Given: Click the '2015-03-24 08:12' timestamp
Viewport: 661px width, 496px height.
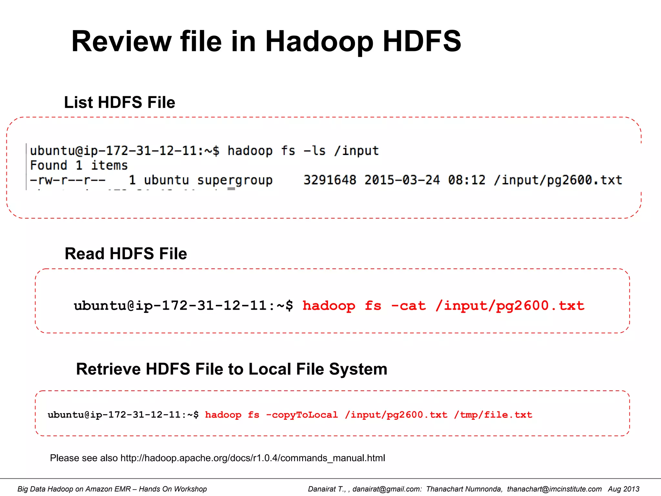Looking at the screenshot, I should [x=425, y=180].
